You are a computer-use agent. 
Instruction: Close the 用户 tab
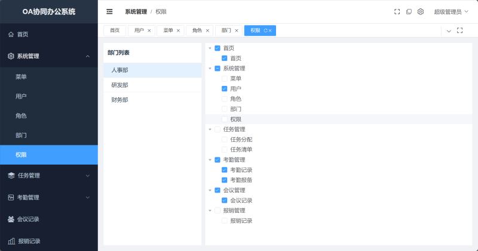coord(149,30)
